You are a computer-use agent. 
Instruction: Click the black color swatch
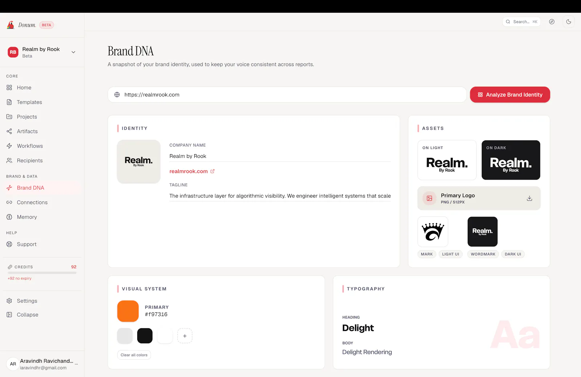click(145, 336)
